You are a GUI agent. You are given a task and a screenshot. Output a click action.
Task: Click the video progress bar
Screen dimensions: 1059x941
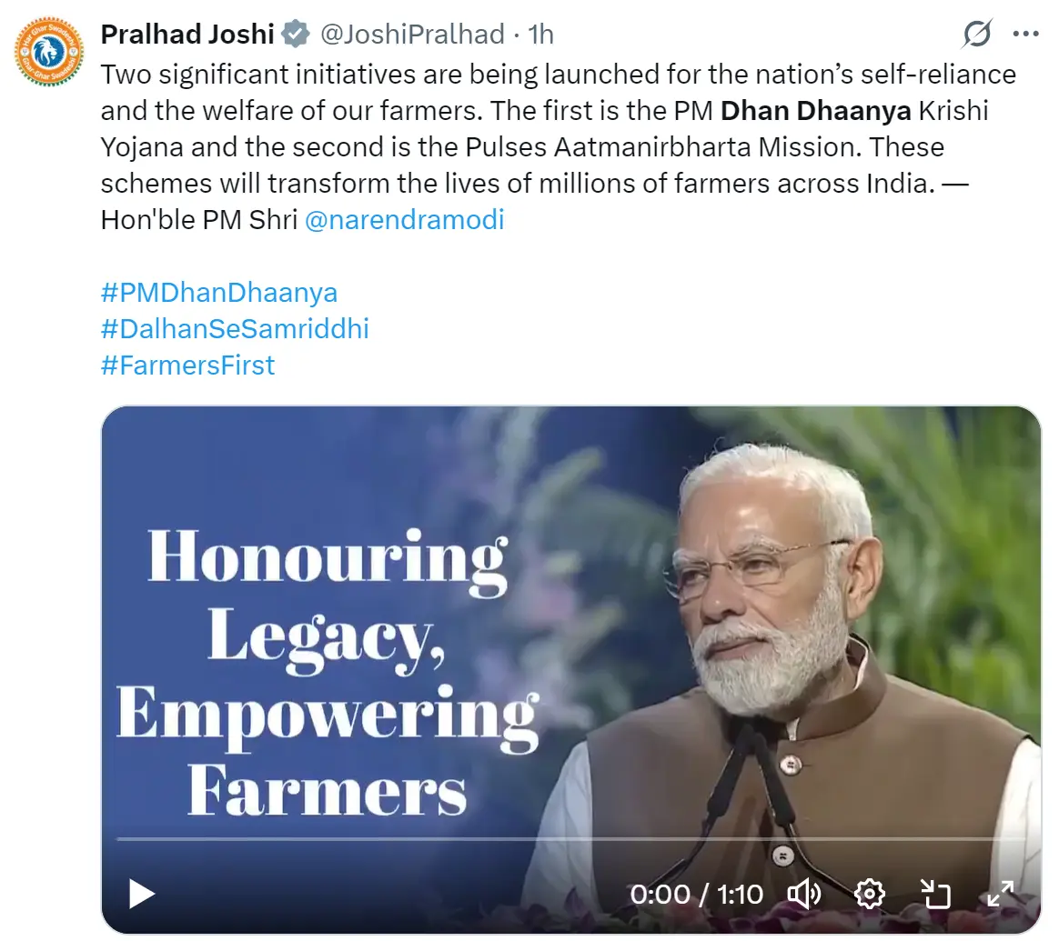570,838
